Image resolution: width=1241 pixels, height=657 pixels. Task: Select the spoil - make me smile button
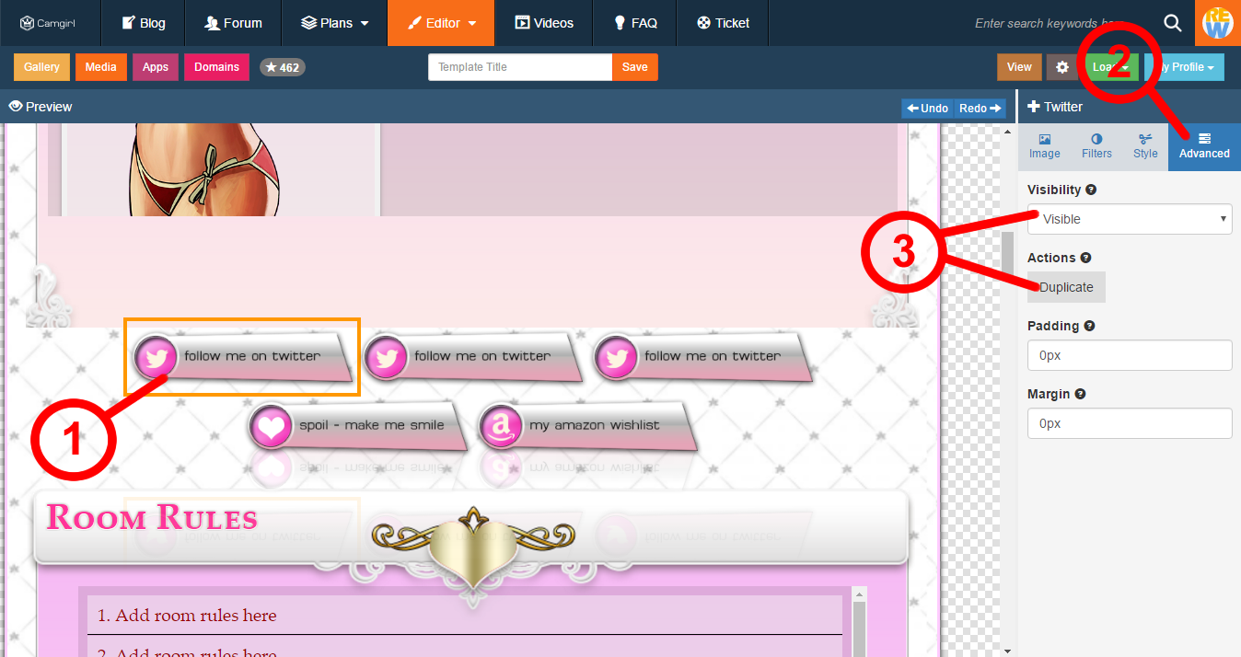pyautogui.click(x=359, y=426)
